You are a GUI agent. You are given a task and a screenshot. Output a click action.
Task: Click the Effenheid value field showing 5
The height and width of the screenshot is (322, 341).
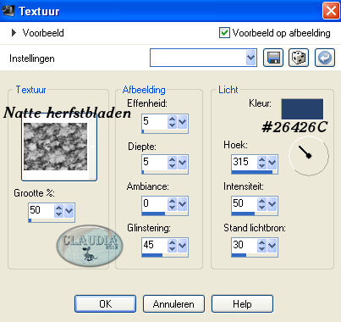155,121
